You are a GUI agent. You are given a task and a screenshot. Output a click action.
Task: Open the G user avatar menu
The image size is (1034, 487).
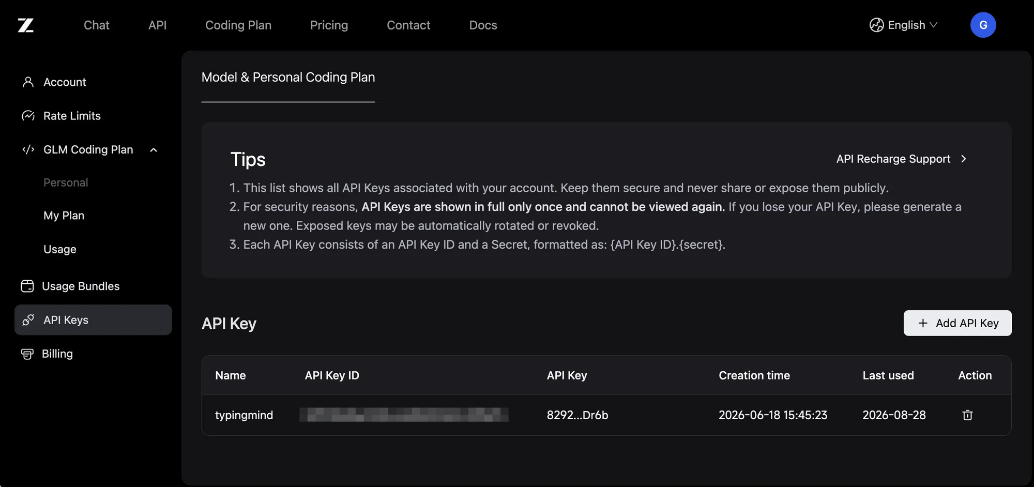pyautogui.click(x=983, y=25)
